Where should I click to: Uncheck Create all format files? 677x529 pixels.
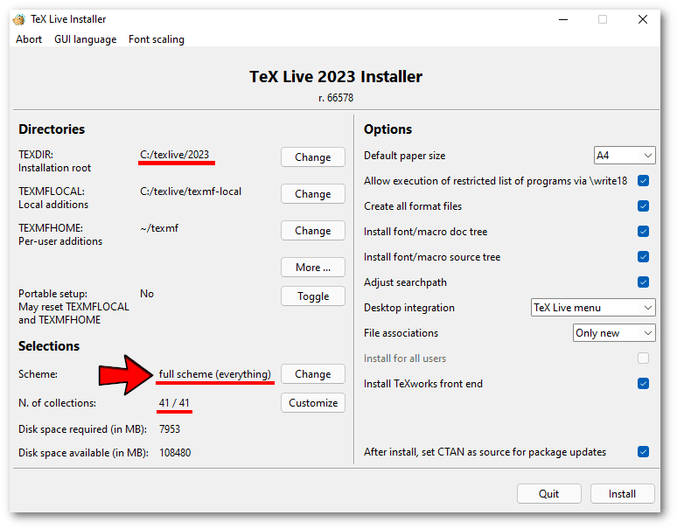coord(643,206)
